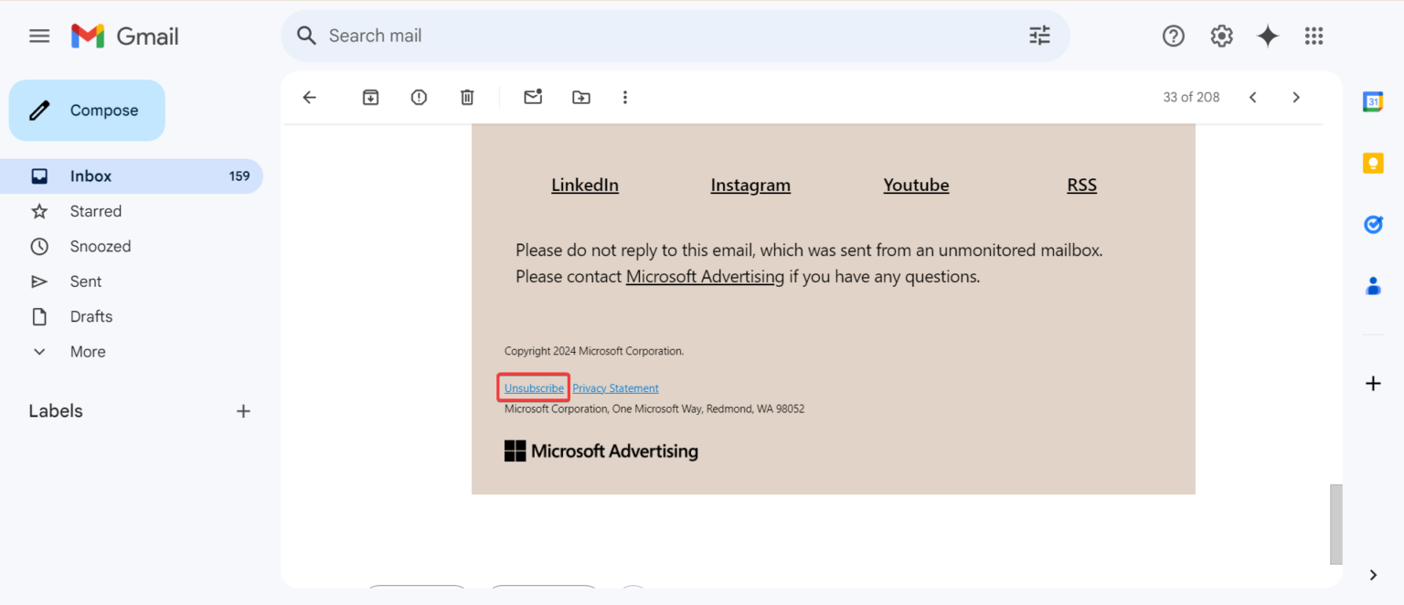Screen dimensions: 1404x605
Task: Hide the side panel with the arrow
Action: 1373,575
